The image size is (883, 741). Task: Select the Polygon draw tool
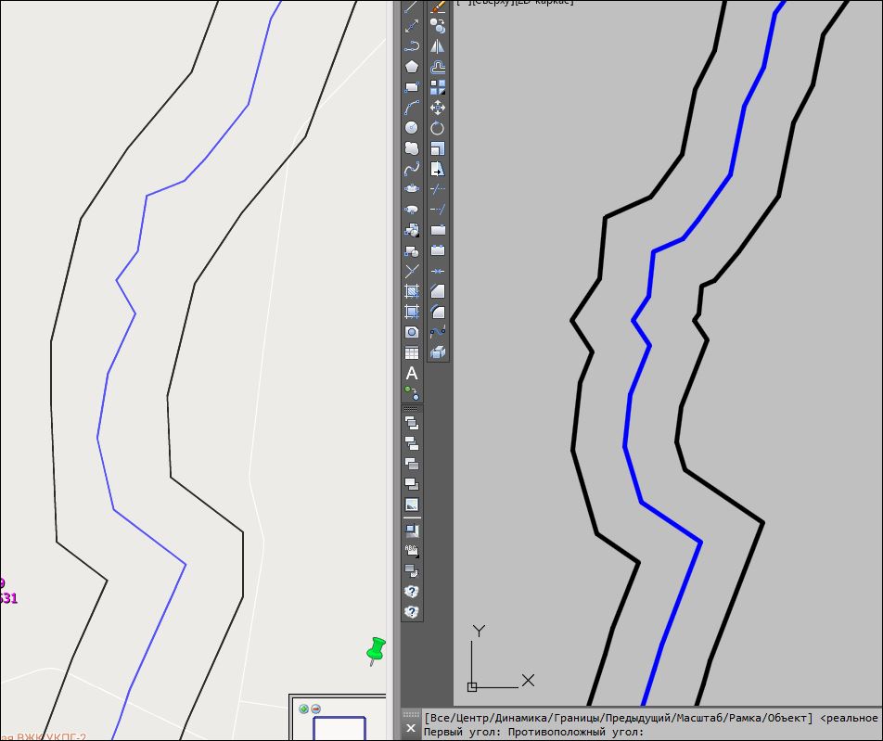(x=412, y=67)
